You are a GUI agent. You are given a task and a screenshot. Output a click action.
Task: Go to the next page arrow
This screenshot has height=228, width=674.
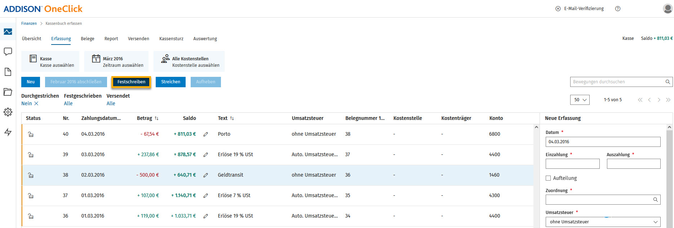[659, 100]
